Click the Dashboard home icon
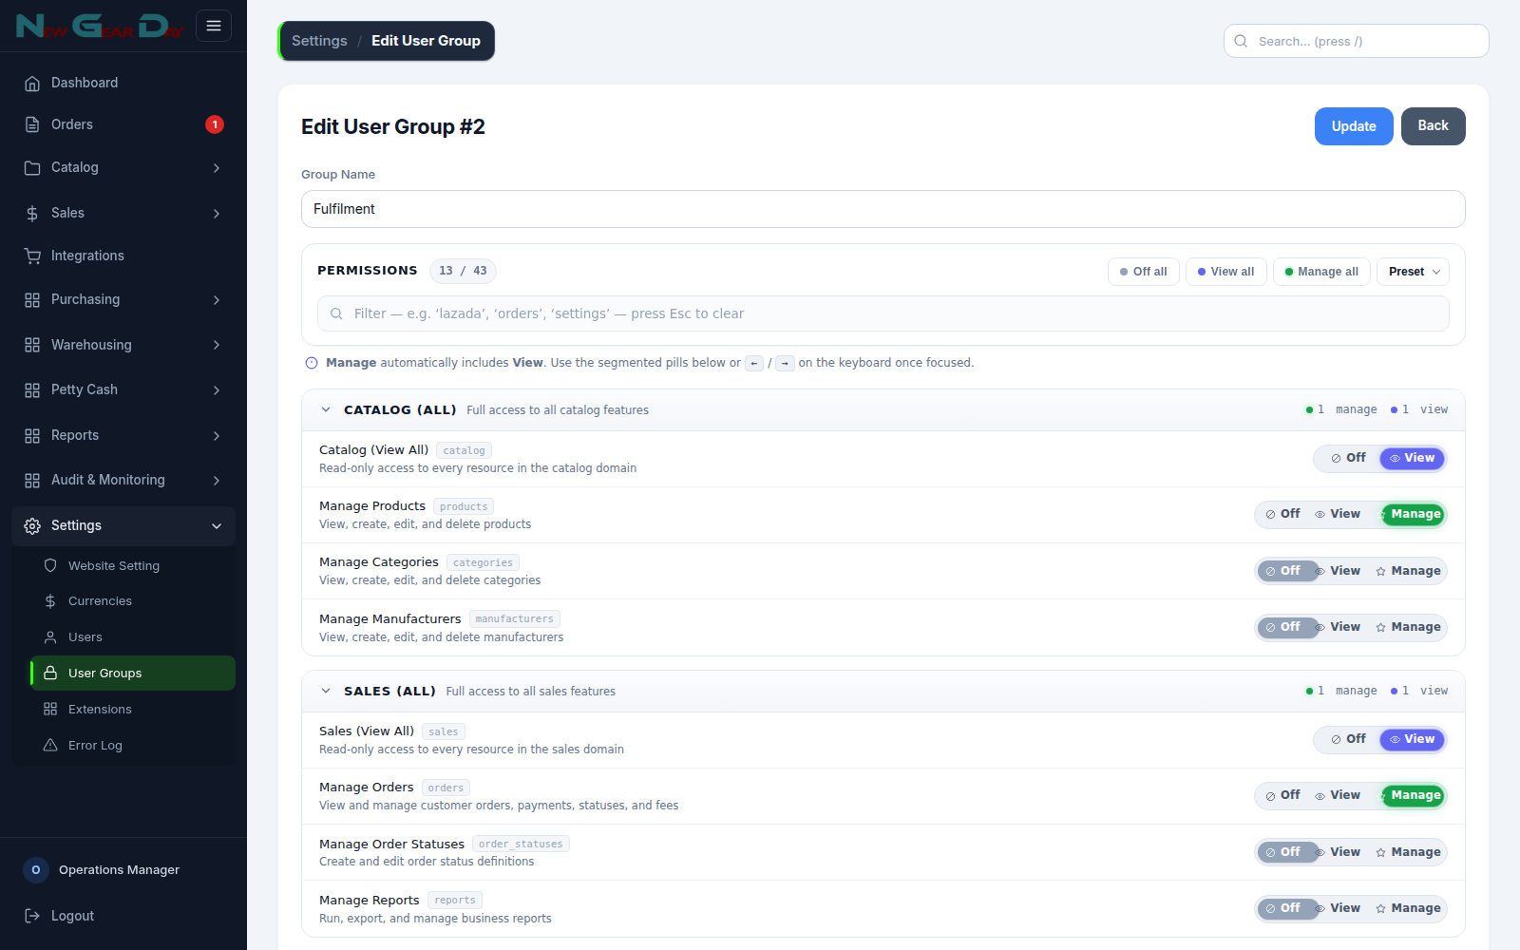1520x950 pixels. tap(32, 84)
